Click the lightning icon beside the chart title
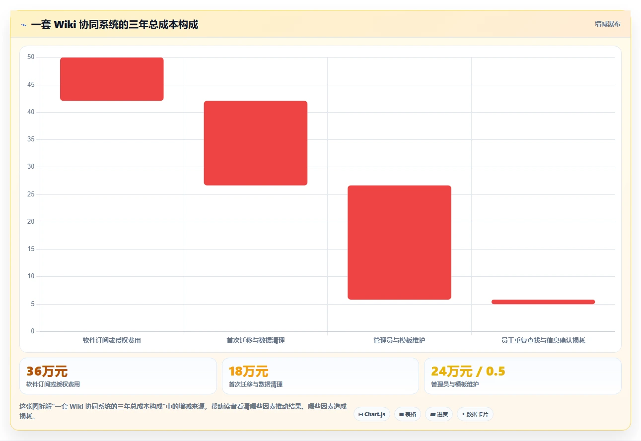Viewport: 641px width, 441px height. point(23,25)
